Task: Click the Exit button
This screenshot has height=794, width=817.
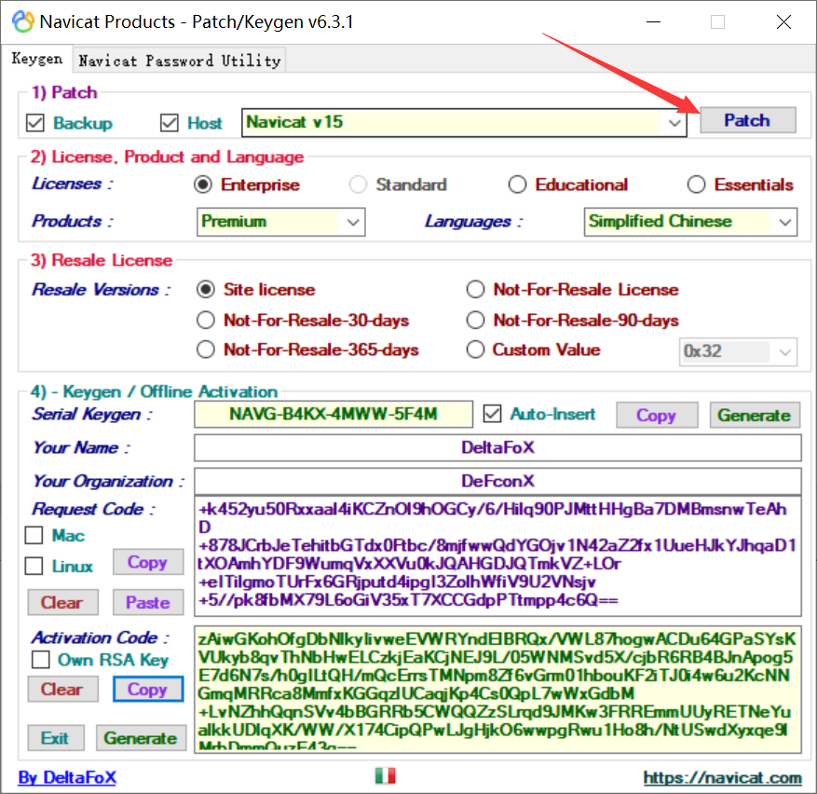Action: tap(55, 738)
